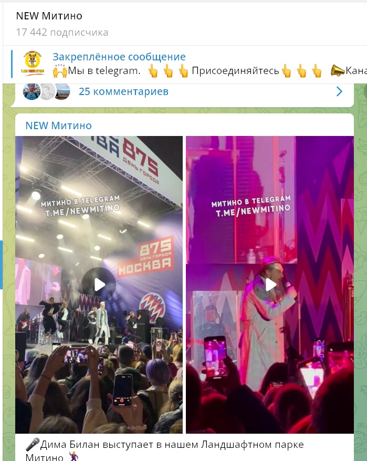Screen dimensions: 367x461
Task: Play the right singer close-up video
Action: tap(270, 285)
